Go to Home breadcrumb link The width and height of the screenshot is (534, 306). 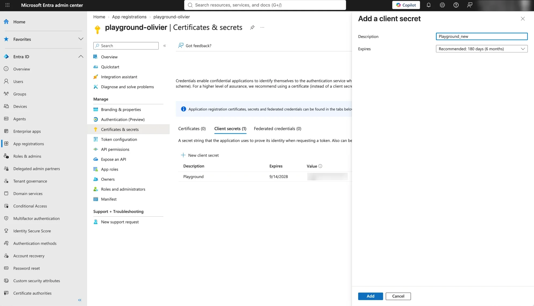tap(99, 17)
